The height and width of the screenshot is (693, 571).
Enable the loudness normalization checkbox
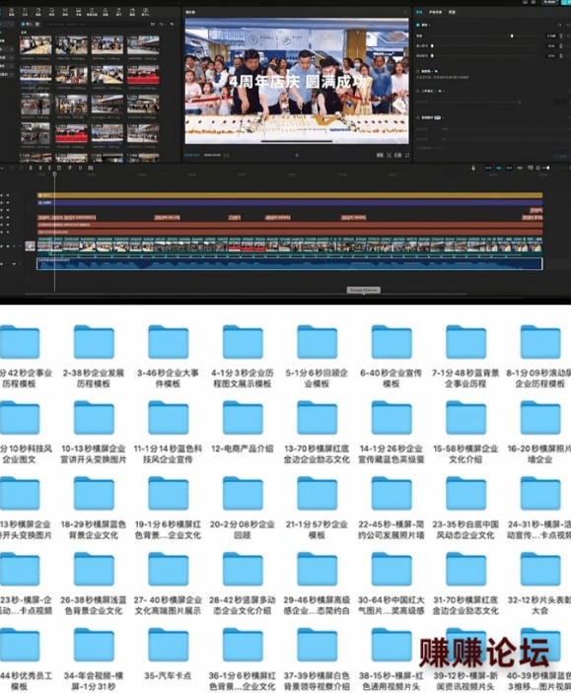coord(418,71)
